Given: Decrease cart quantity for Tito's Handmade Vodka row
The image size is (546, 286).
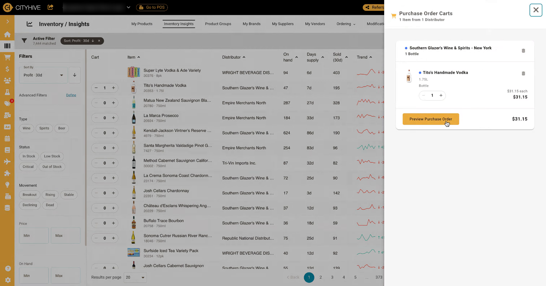Looking at the screenshot, I should click(96, 88).
